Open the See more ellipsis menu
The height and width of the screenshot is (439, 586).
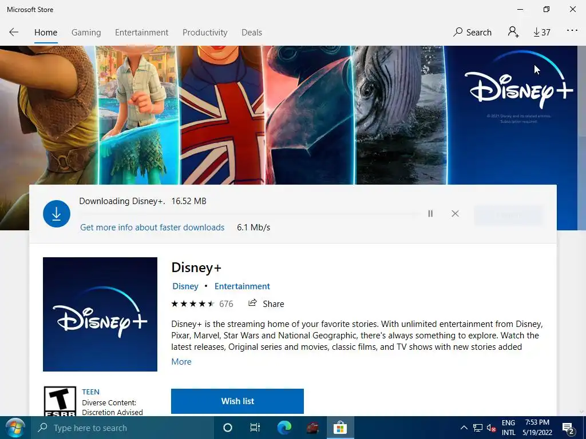click(x=572, y=31)
